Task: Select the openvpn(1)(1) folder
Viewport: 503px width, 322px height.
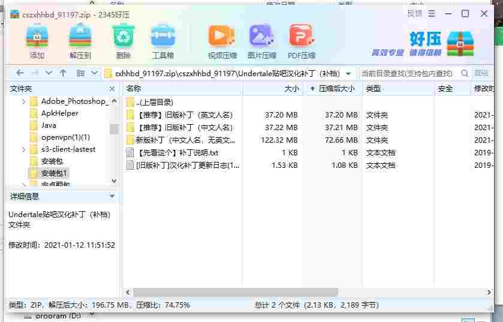Action: click(65, 137)
